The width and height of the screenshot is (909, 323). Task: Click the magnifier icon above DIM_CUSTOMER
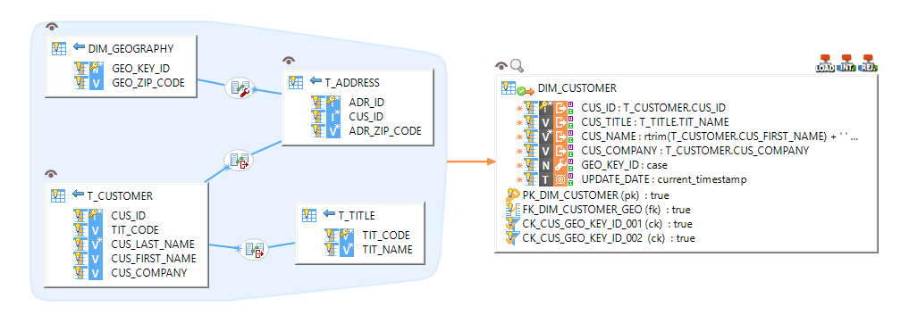[517, 66]
